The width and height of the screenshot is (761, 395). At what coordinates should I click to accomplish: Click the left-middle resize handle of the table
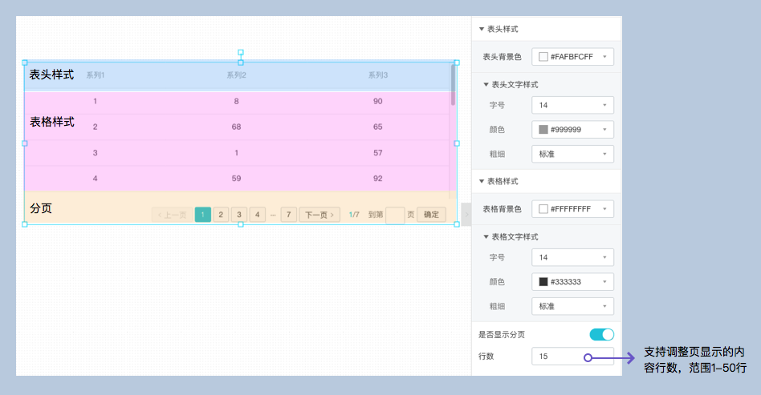coord(25,143)
